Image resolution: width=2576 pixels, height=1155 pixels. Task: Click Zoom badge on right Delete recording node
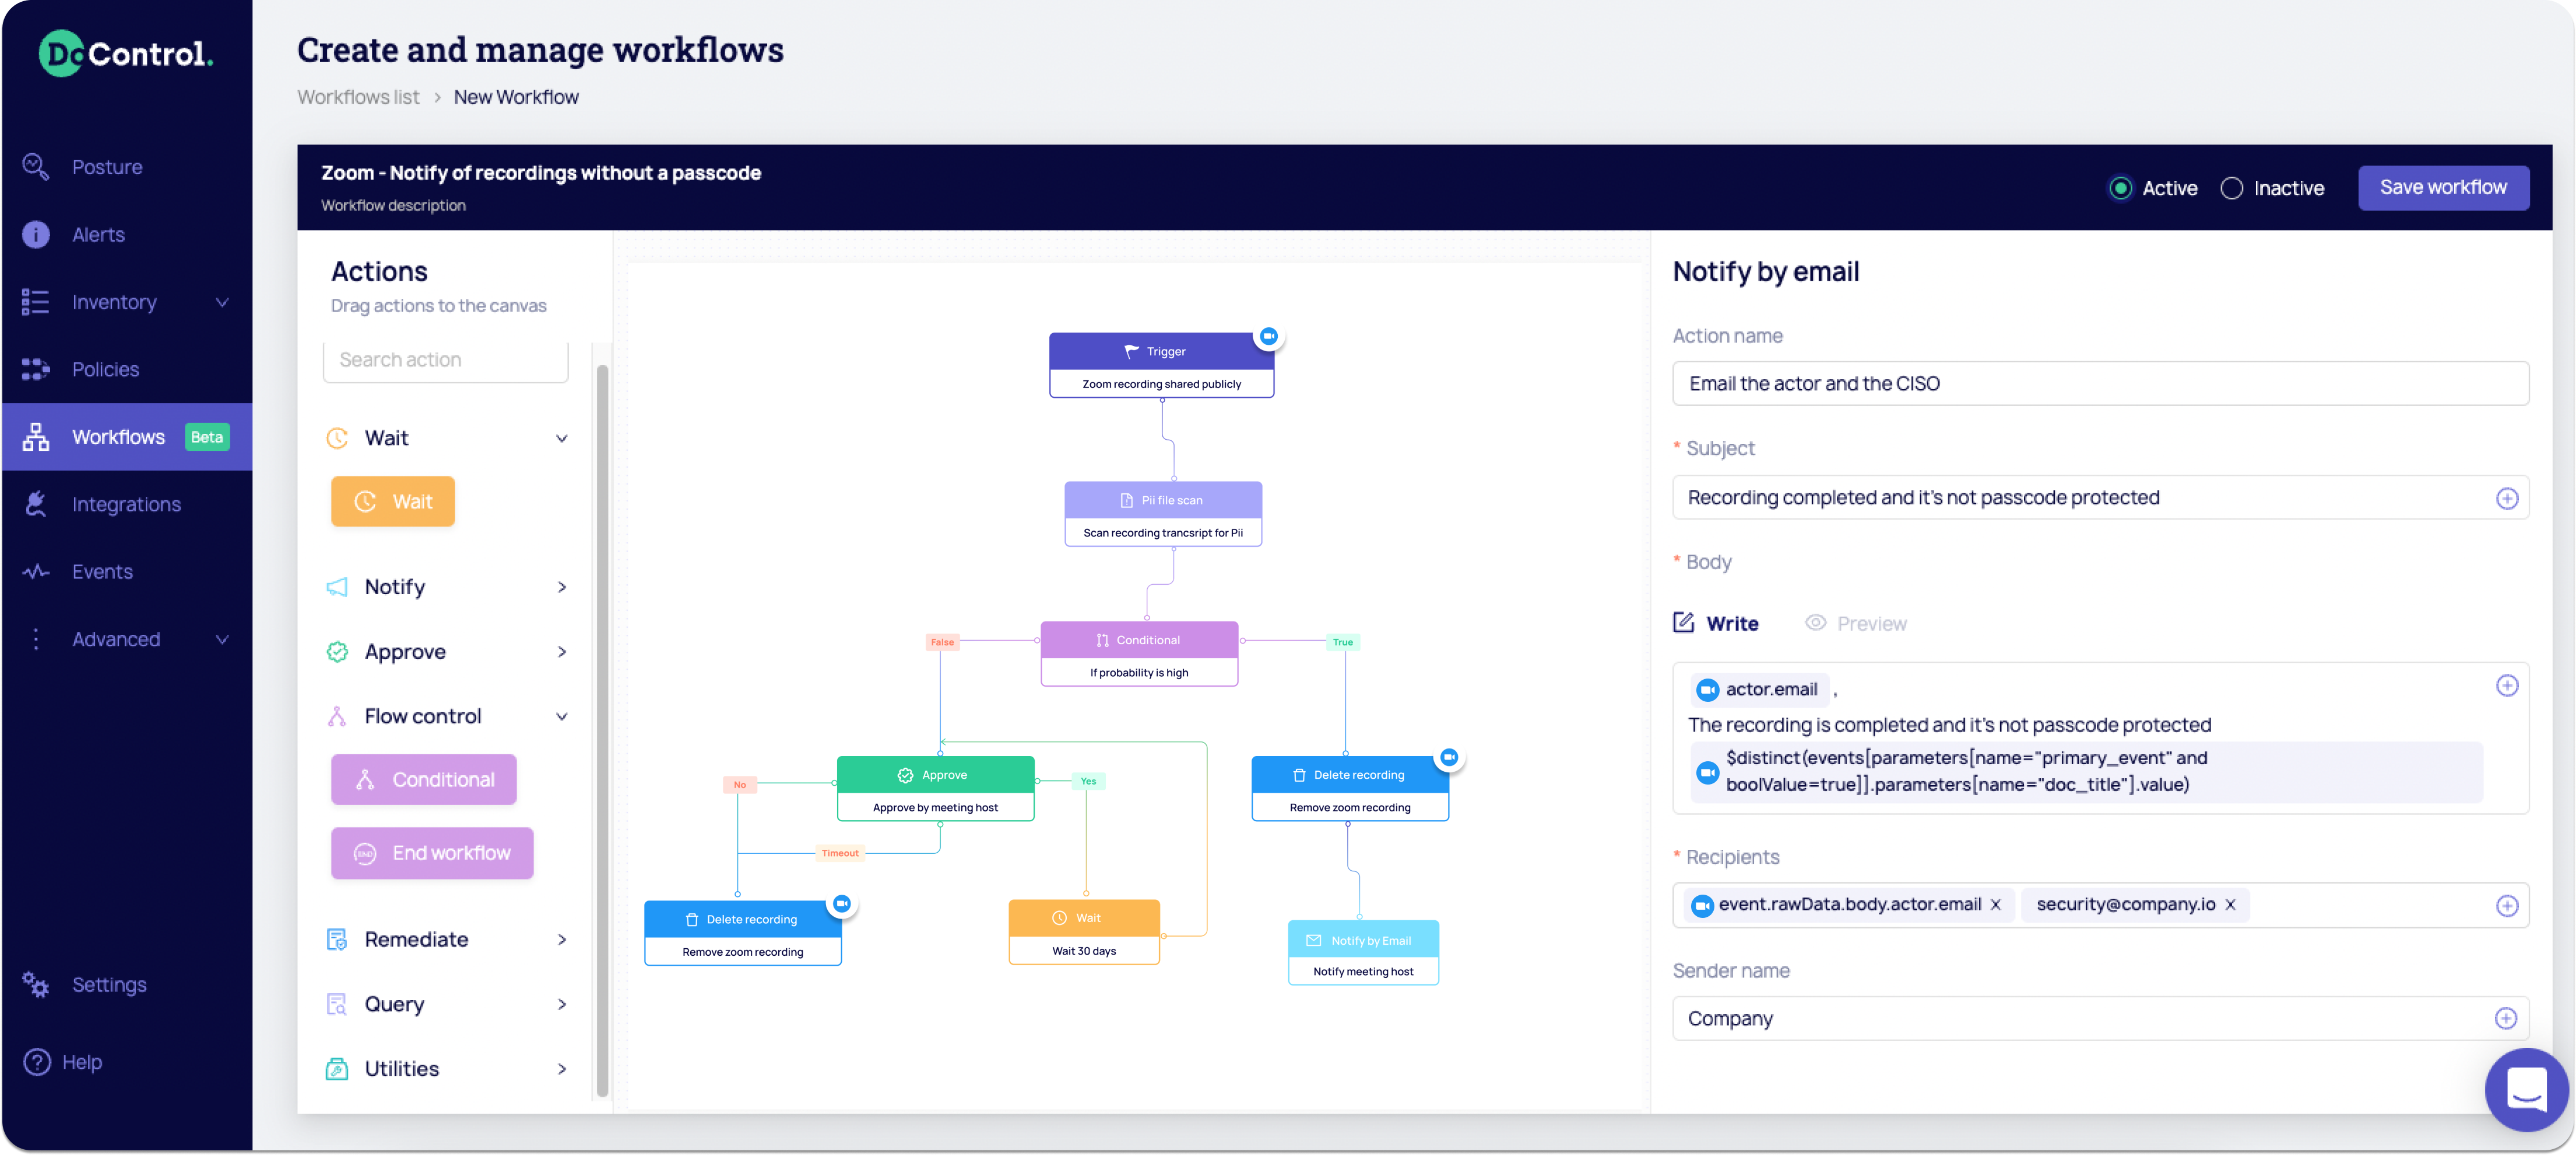1448,757
